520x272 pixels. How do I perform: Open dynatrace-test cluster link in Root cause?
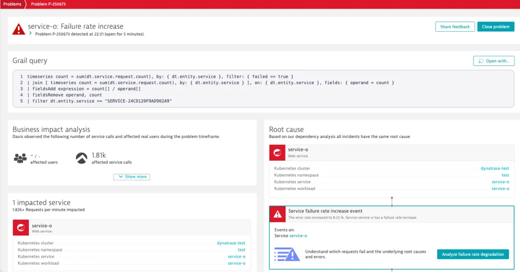pos(495,169)
